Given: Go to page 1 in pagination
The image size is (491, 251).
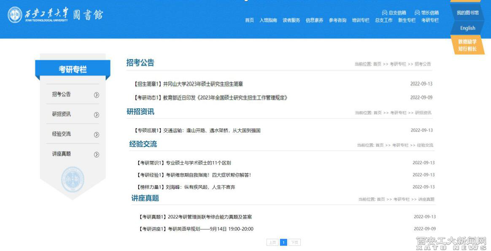Looking at the screenshot, I should click(283, 242).
